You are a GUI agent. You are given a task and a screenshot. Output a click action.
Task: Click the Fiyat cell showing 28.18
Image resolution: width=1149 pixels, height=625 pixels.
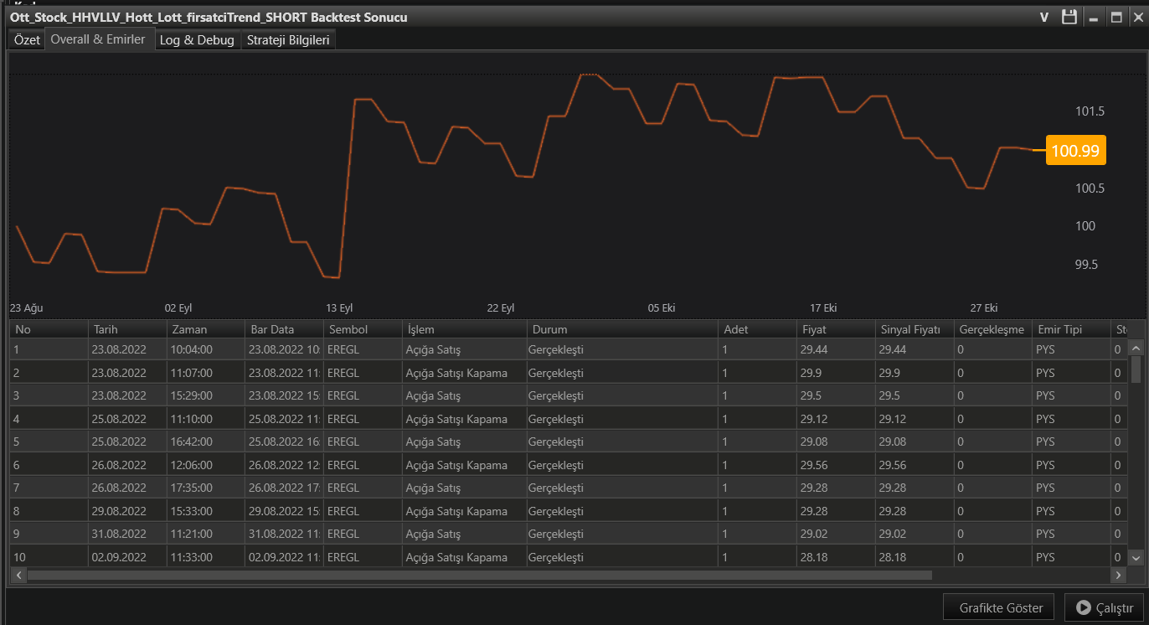click(836, 557)
